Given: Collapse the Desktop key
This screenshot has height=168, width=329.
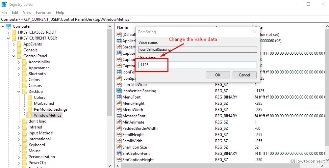Looking at the screenshot, I should (x=19, y=92).
